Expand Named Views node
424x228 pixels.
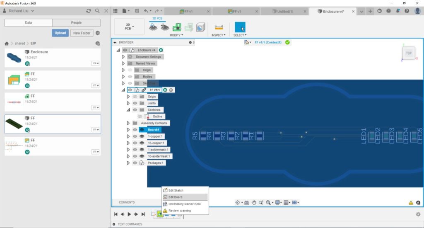click(x=123, y=63)
